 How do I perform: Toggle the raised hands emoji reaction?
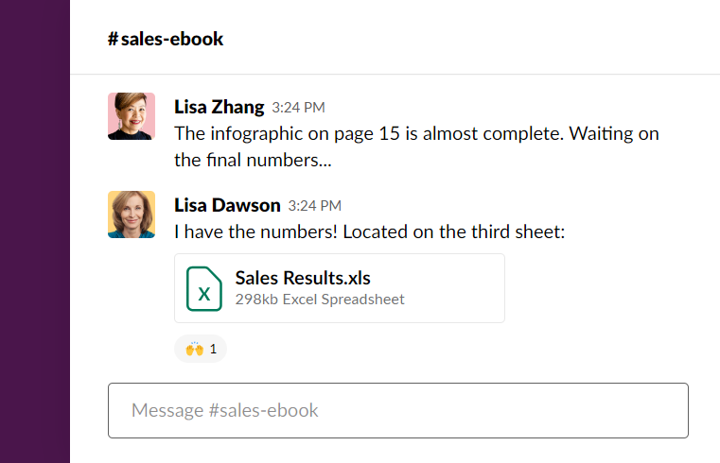pyautogui.click(x=201, y=349)
